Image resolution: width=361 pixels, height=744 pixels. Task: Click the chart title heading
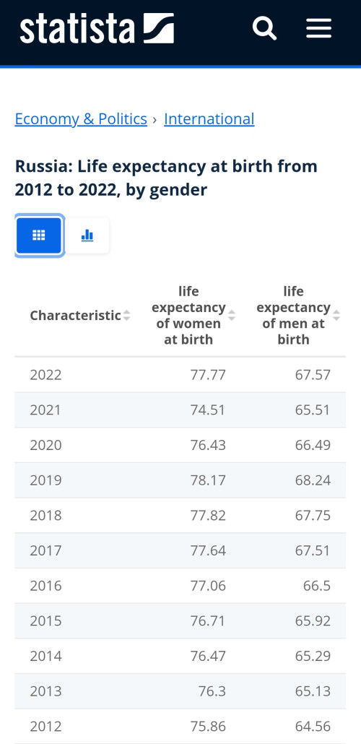point(166,178)
